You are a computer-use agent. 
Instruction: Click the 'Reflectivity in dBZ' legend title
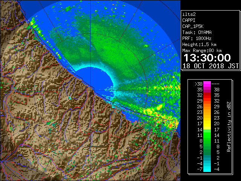coord(229,127)
